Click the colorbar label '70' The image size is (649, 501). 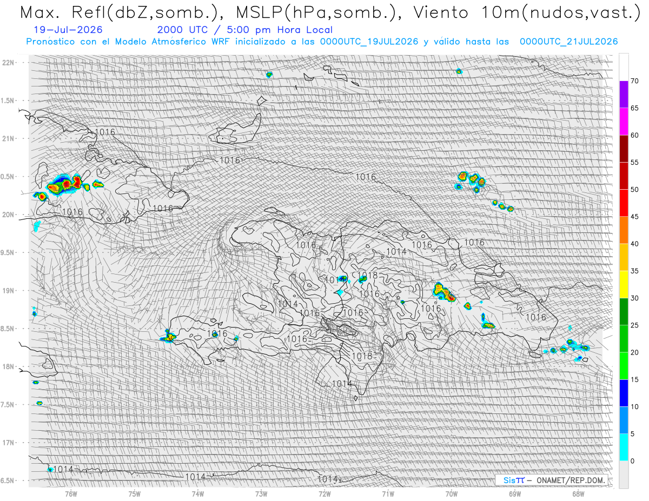(634, 81)
